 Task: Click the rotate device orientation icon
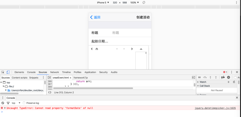[x=144, y=2]
